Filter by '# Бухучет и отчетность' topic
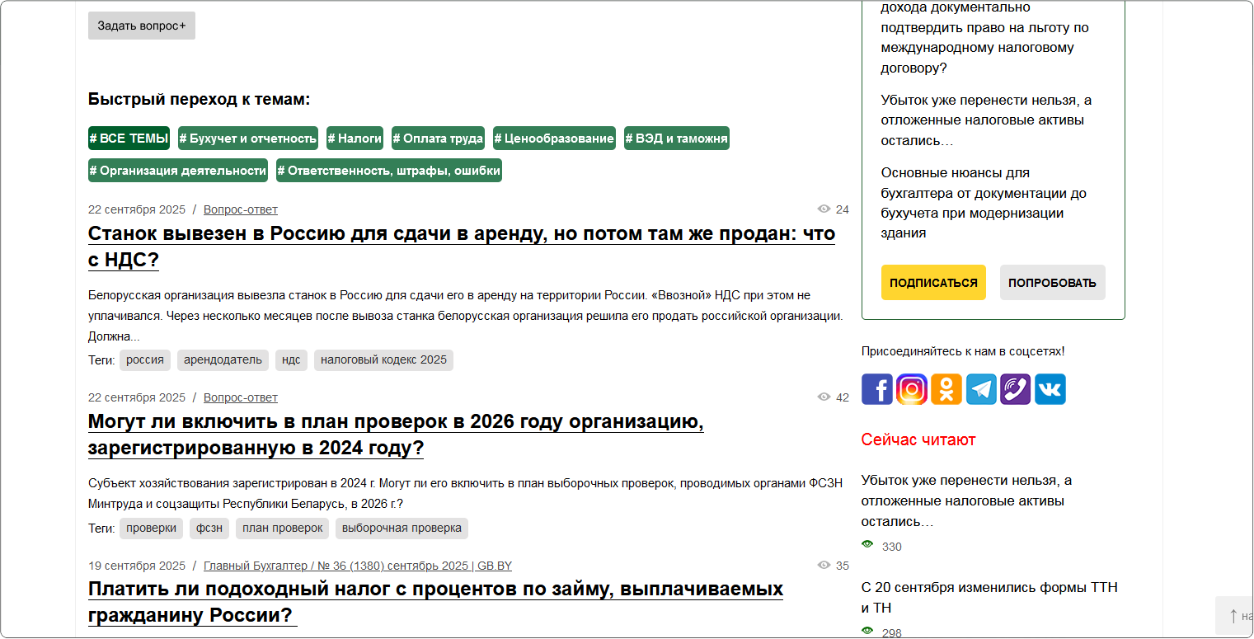The image size is (1254, 639). tap(248, 139)
